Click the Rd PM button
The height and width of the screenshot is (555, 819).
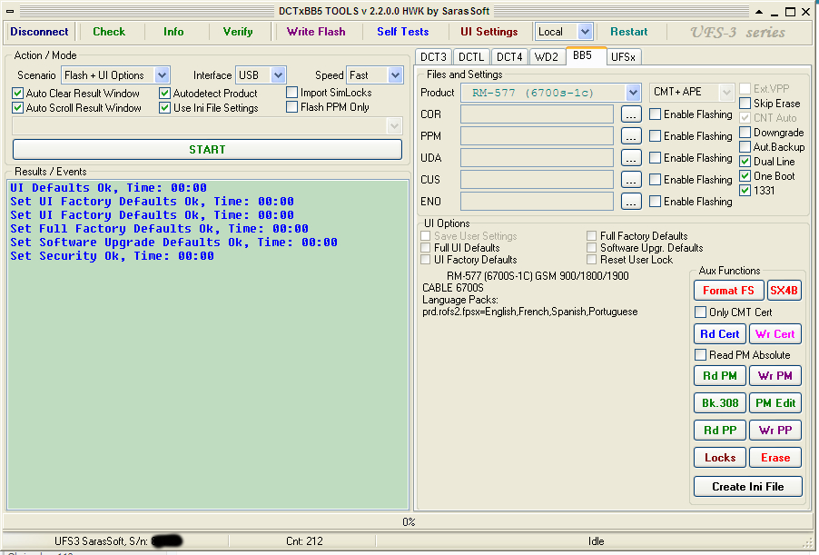pos(720,376)
